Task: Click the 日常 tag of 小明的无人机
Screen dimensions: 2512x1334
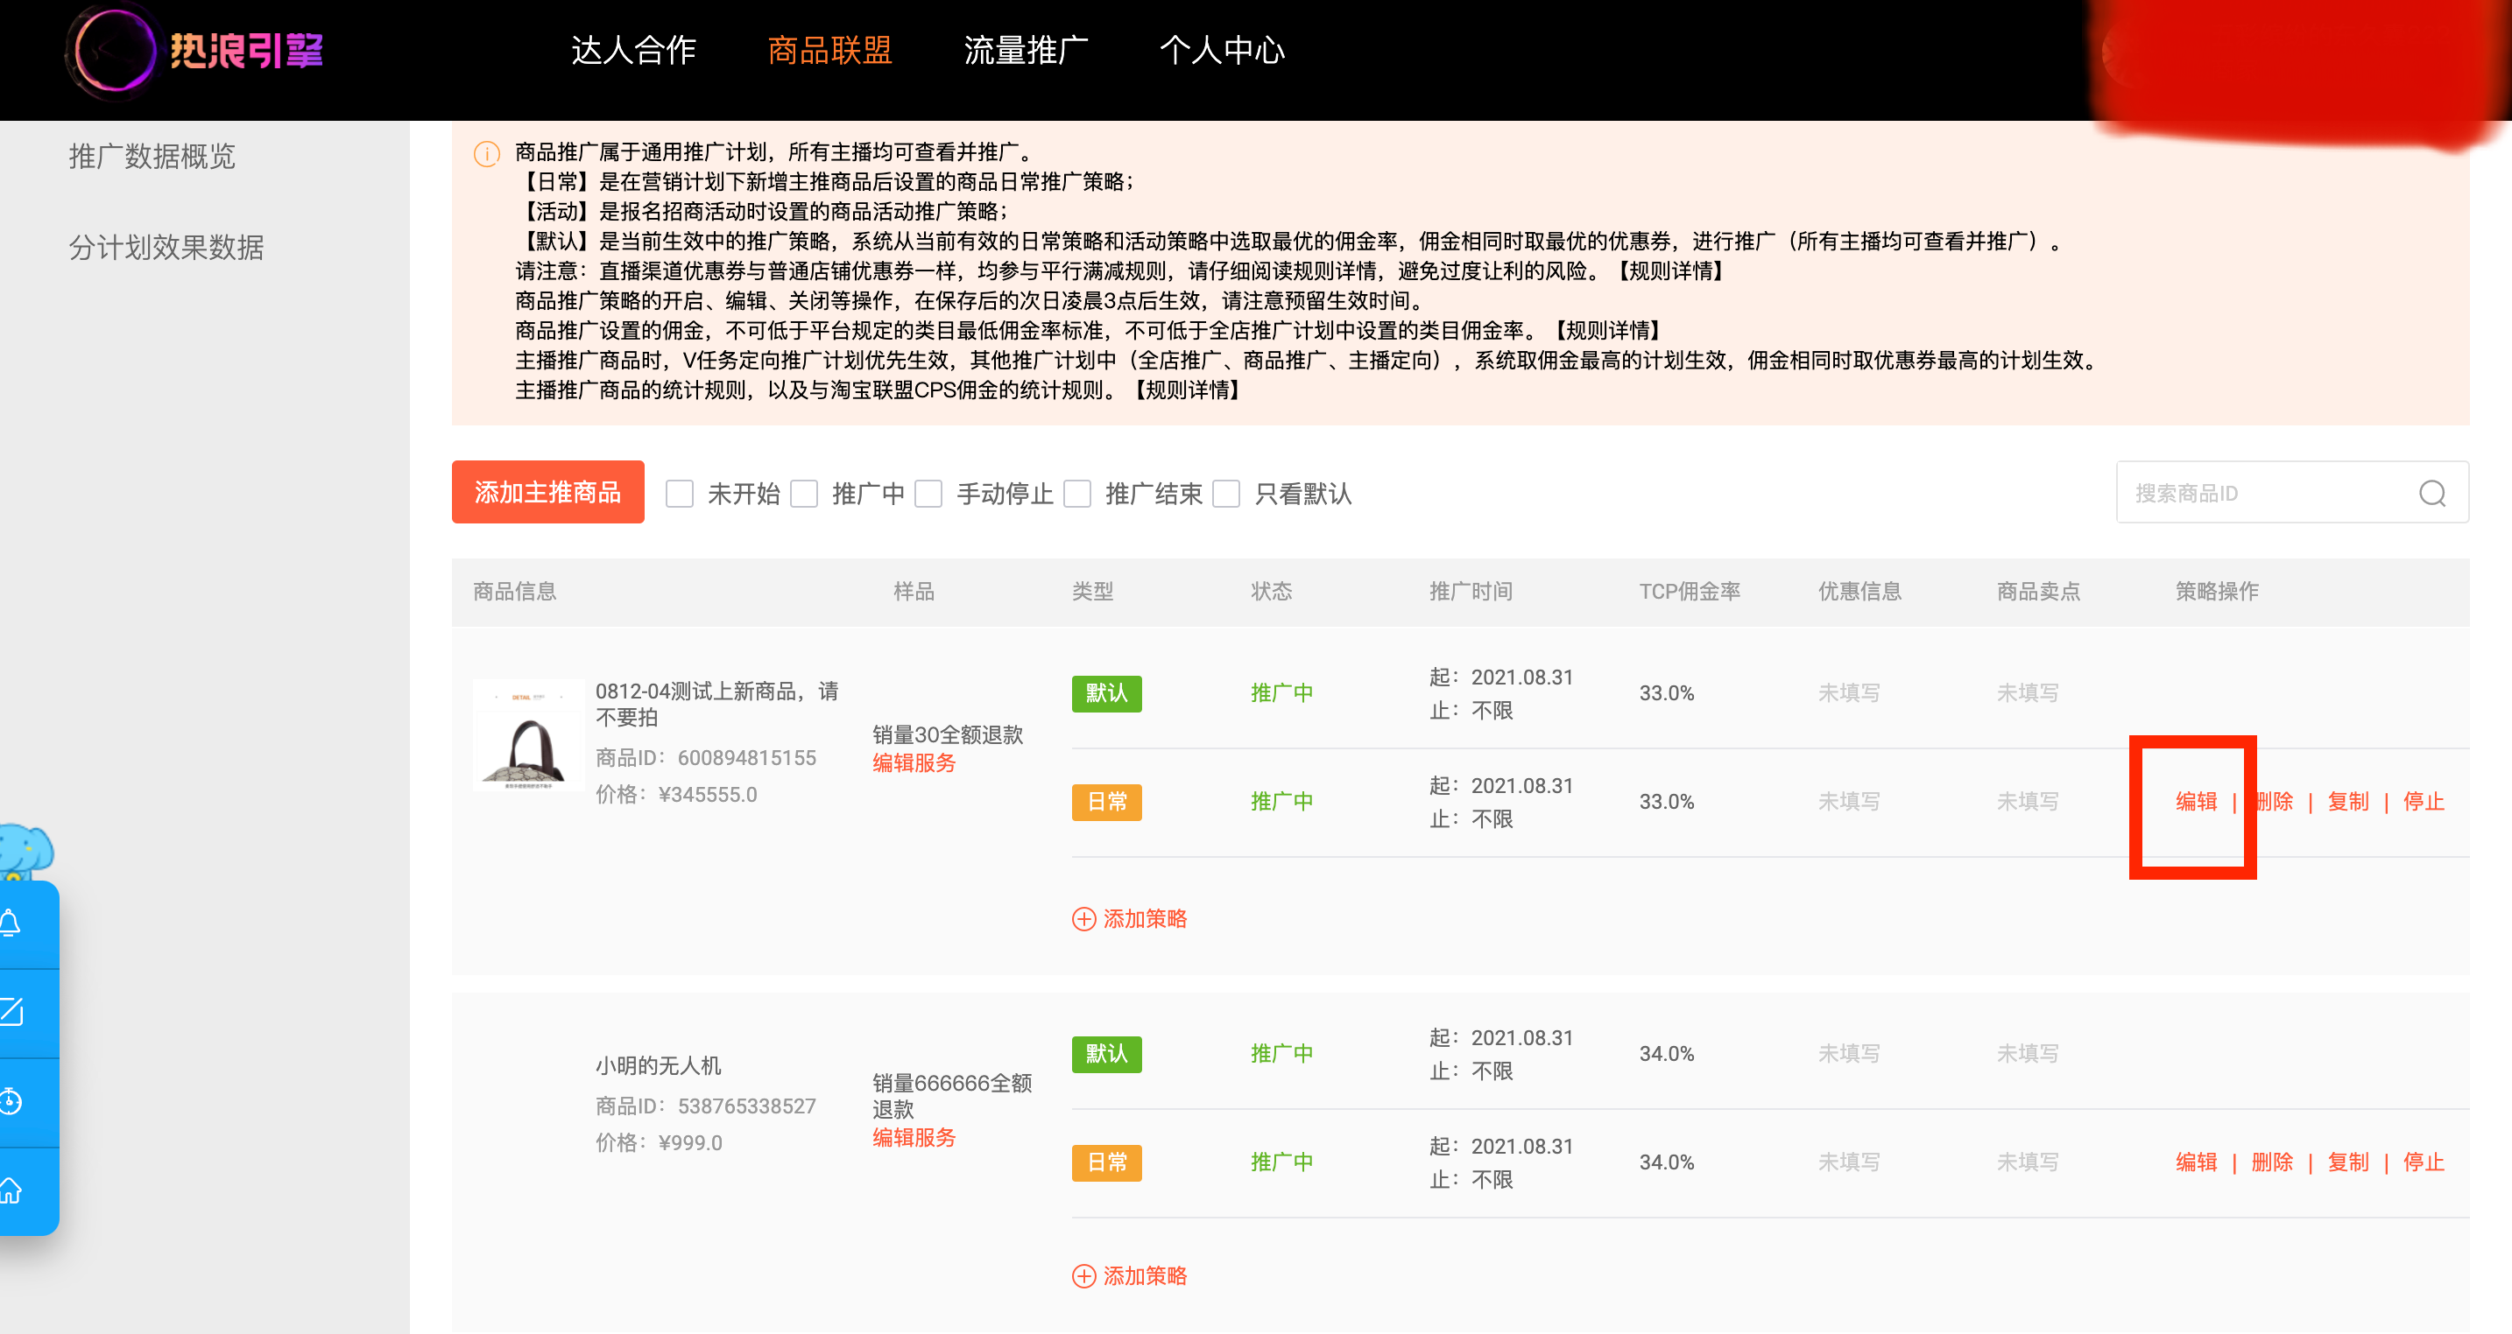Action: (x=1107, y=1162)
